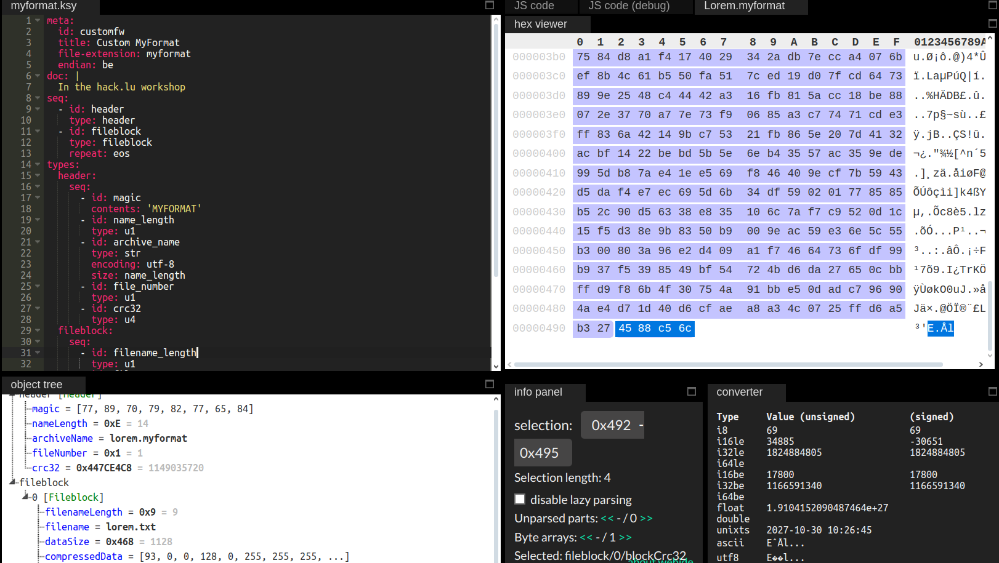This screenshot has height=563, width=999.
Task: Click the unixts value 2027-10-30 10:26:45
Action: pos(819,530)
